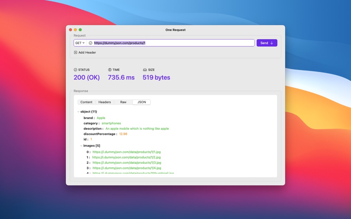Click the id value 1
Screen dimensions: 351x219
[x=91, y=139]
